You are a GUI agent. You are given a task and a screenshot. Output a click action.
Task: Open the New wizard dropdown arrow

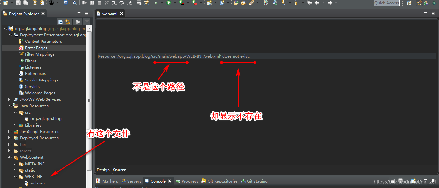coord(12,3)
